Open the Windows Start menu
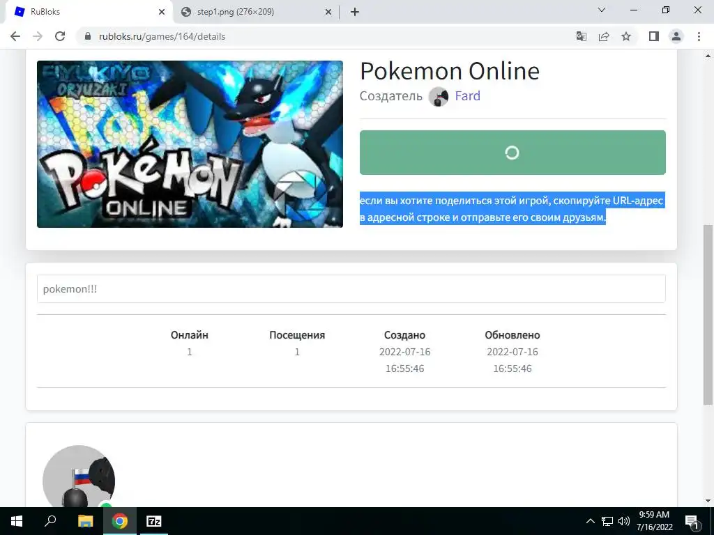714x535 pixels. click(17, 521)
